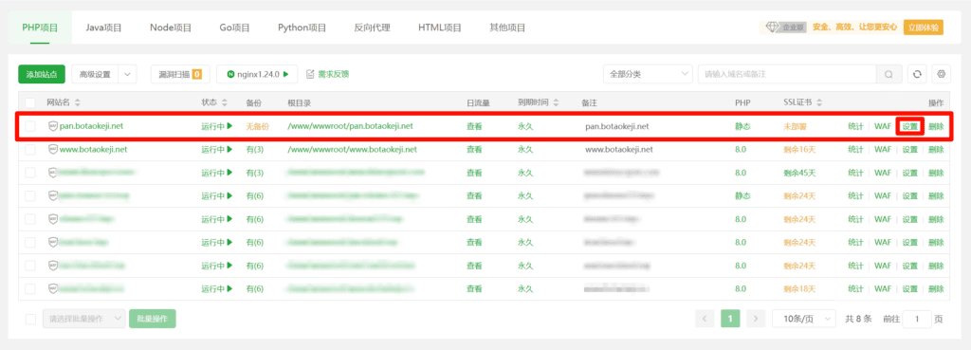Click shield icon beside www.botaokeji.net
Screen dimensions: 971x350
pos(53,149)
